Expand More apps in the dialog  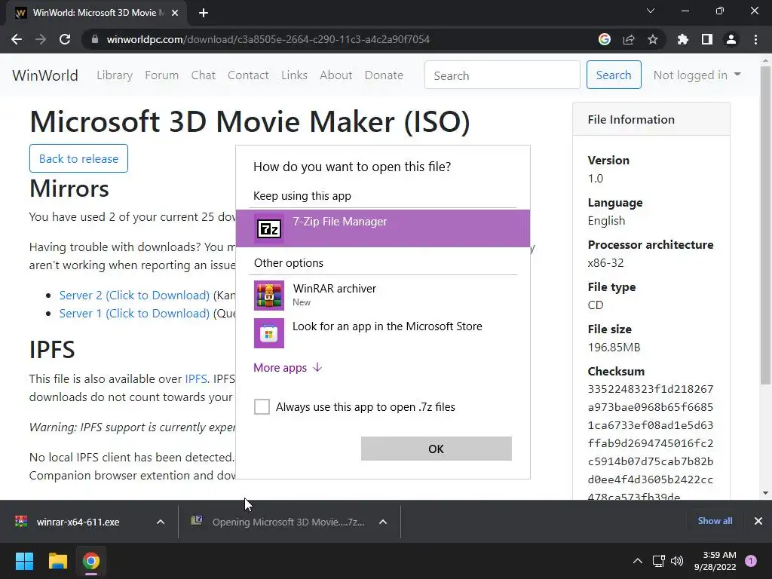tap(288, 368)
